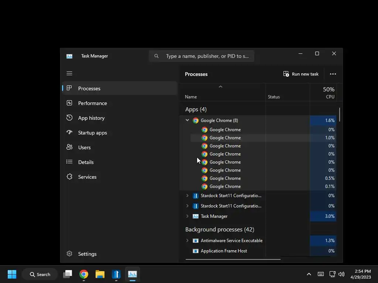The height and width of the screenshot is (283, 378).
Task: Select the Chrome child process using 0.1% CPU
Action: click(x=263, y=186)
